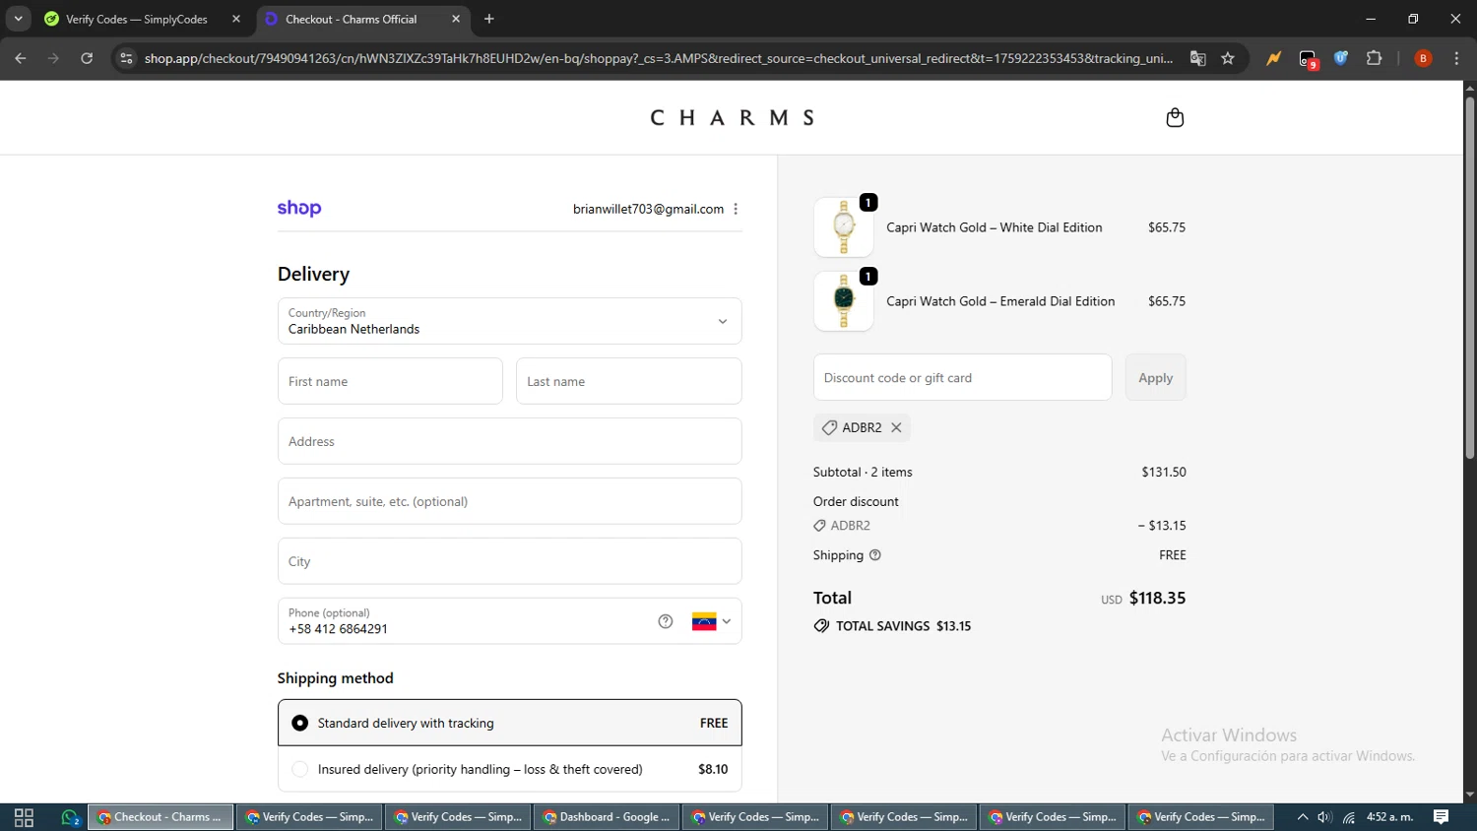1477x831 pixels.
Task: Open the Chrome profile avatar B
Action: click(x=1423, y=58)
